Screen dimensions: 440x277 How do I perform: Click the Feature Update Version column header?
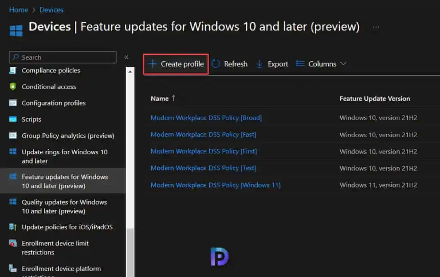375,99
